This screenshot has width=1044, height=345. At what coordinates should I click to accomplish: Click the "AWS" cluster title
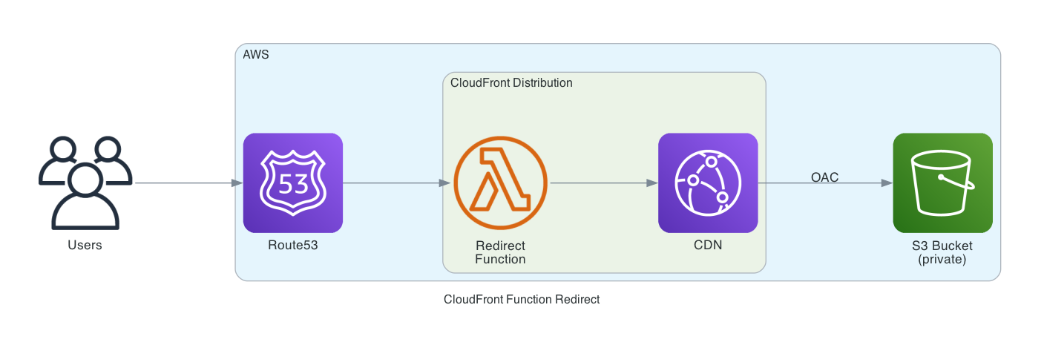coord(256,54)
